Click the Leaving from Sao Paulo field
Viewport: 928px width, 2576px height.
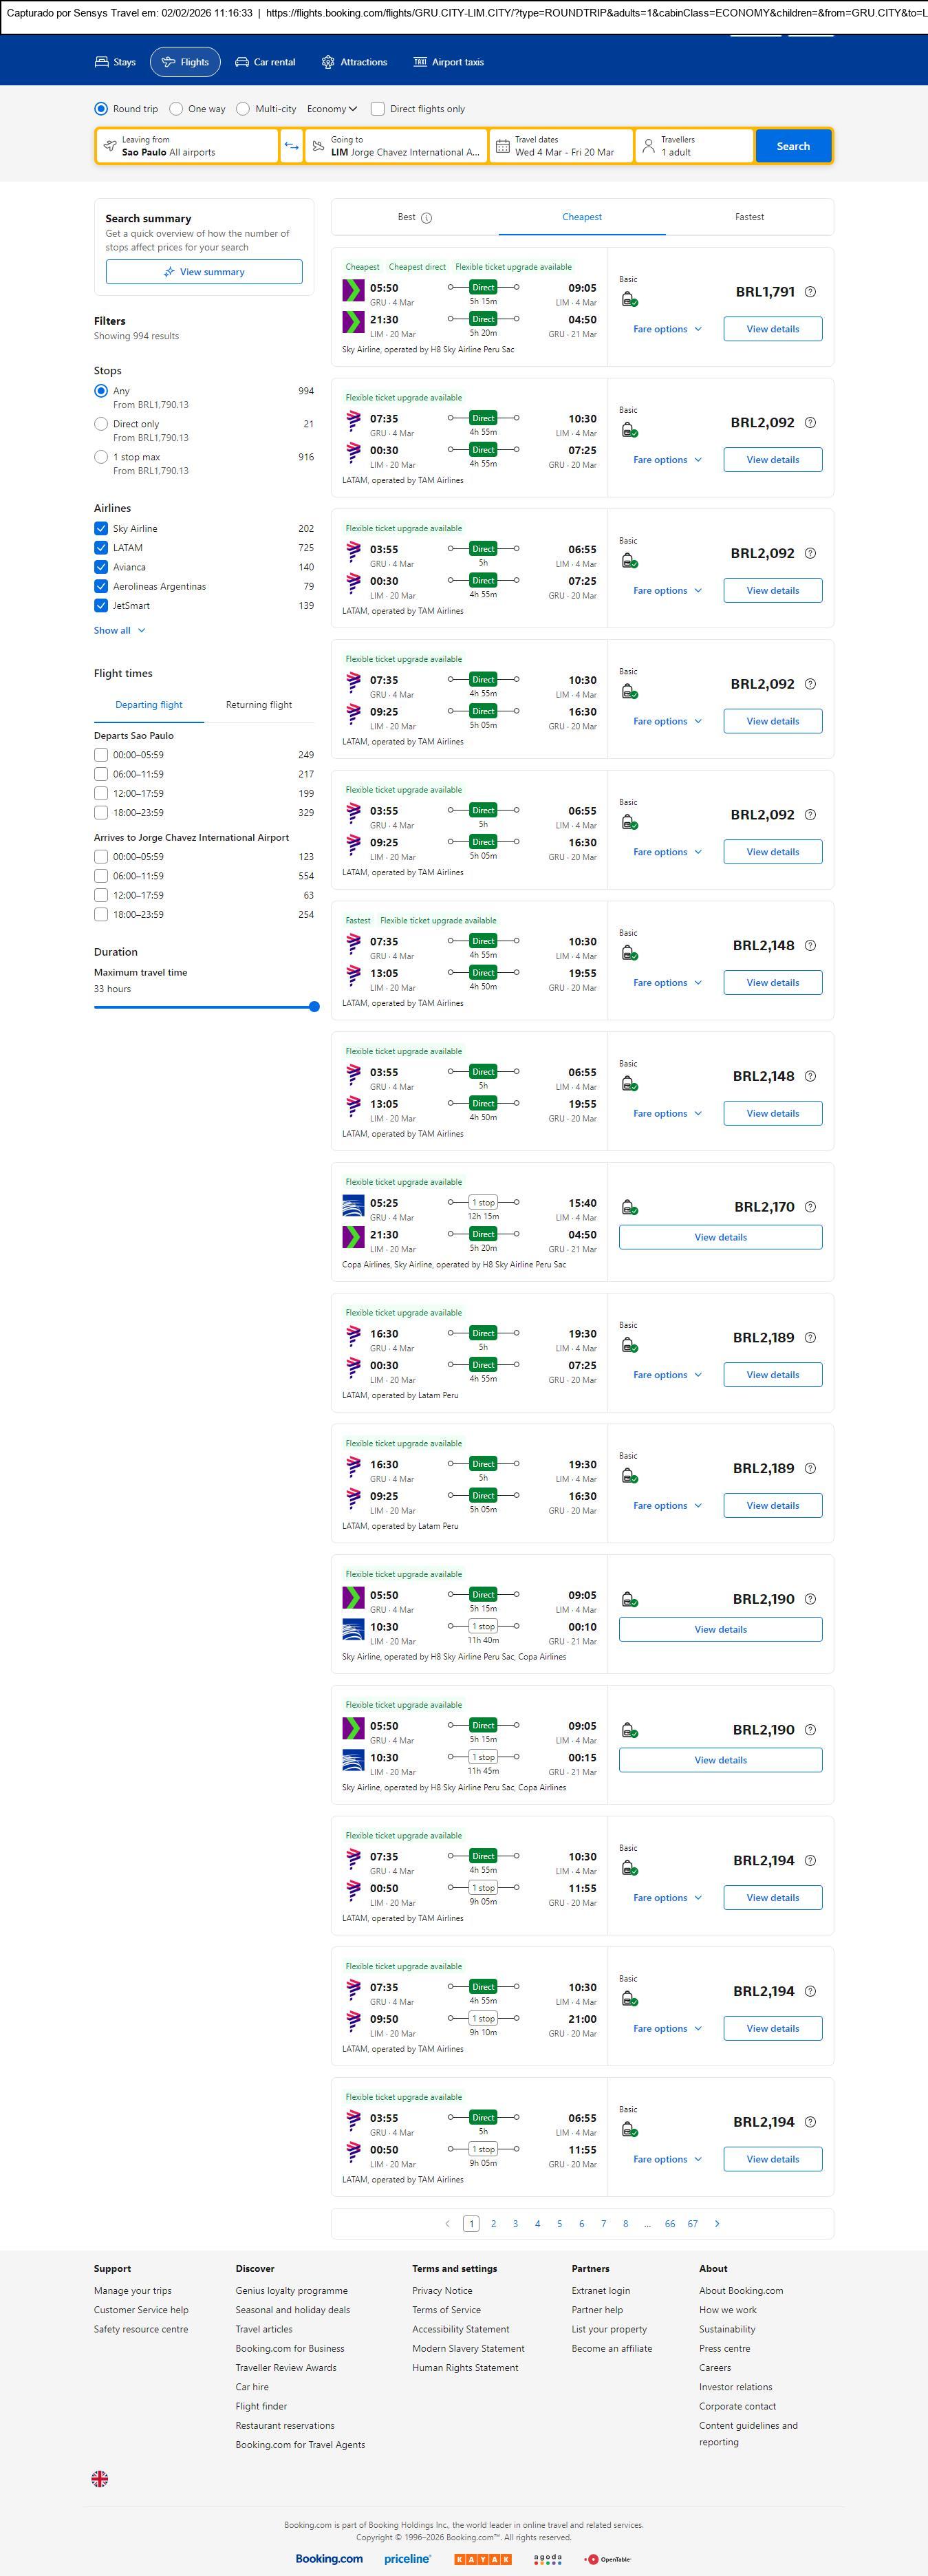pyautogui.click(x=188, y=146)
